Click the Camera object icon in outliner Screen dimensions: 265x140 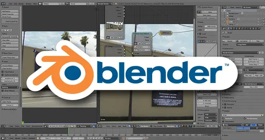pos(227,19)
